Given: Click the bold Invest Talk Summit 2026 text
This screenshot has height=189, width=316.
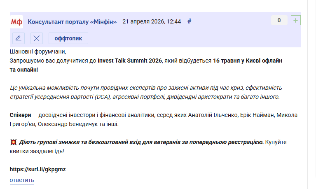Looking at the screenshot, I should pos(130,61).
